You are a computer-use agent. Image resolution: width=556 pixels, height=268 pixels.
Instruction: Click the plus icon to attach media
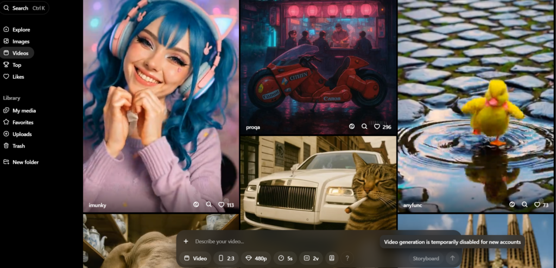pos(186,241)
